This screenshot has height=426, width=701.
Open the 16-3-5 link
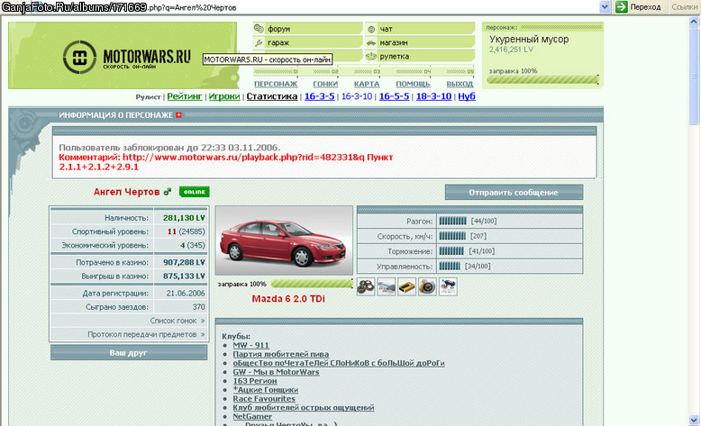(319, 96)
